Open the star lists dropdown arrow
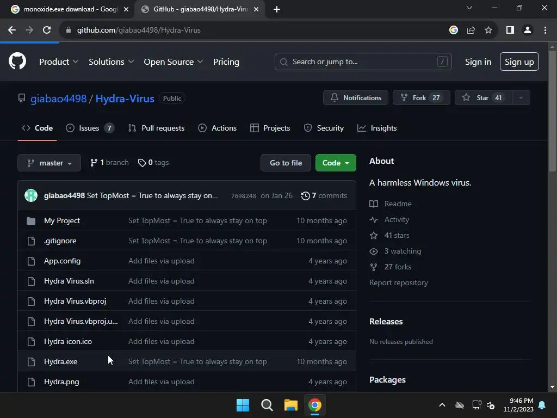This screenshot has height=418, width=557. [521, 98]
